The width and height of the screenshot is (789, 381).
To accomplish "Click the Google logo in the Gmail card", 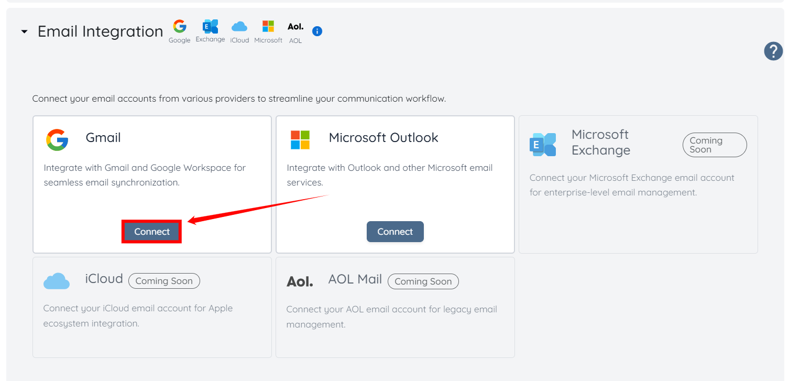I will [x=57, y=140].
